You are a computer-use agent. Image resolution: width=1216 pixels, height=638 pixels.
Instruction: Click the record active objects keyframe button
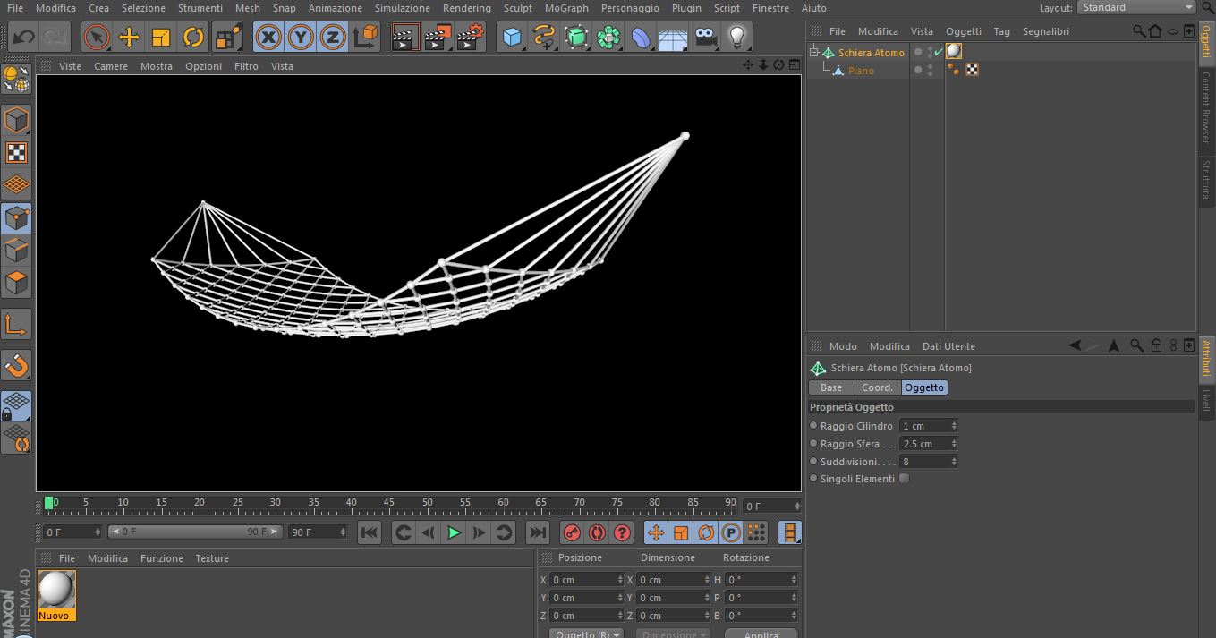point(572,533)
